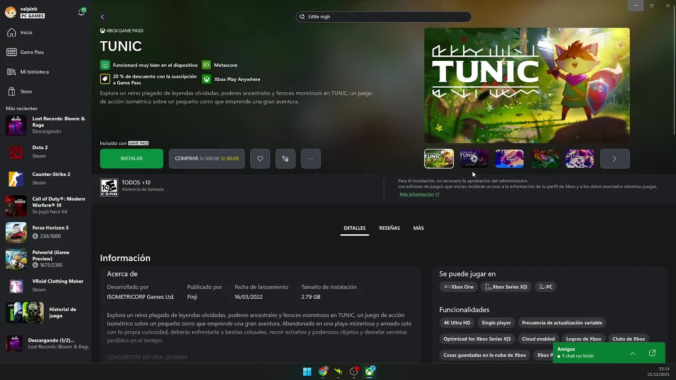Open Lost Records: Bloom & Rage game tile
Viewport: 676px width, 380px height.
(45, 125)
